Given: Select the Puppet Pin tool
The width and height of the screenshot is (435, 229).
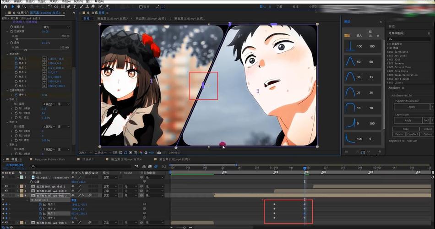Looking at the screenshot, I should pyautogui.click(x=107, y=6).
